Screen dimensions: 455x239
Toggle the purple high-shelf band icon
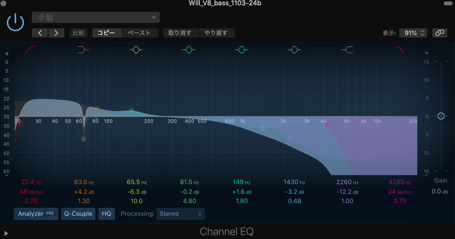coord(347,50)
